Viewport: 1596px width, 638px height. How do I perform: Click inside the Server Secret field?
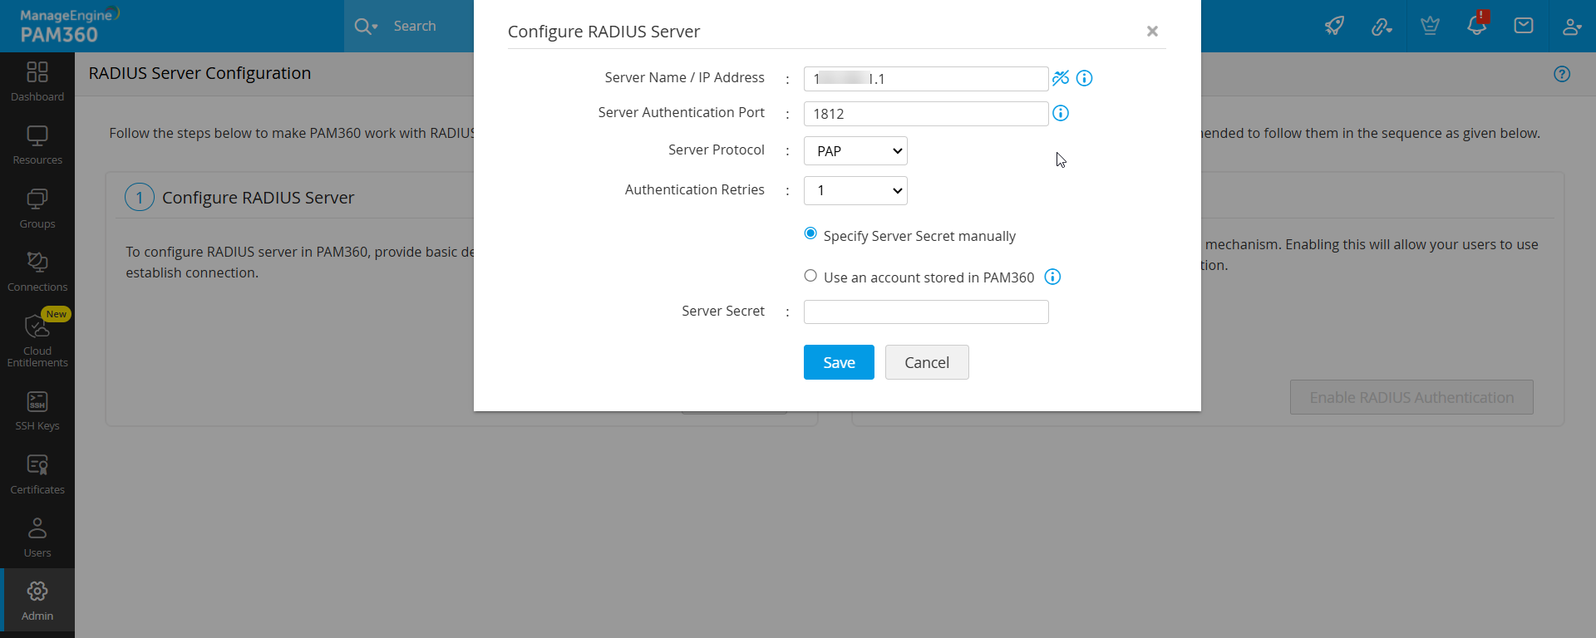tap(925, 312)
